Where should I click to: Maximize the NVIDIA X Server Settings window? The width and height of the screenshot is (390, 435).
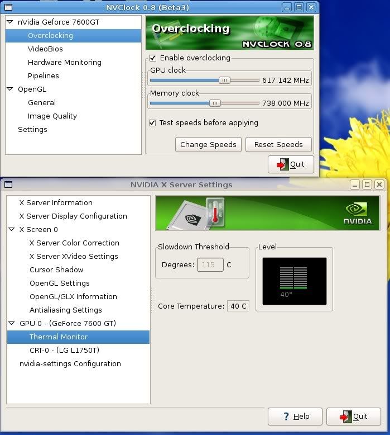point(367,185)
